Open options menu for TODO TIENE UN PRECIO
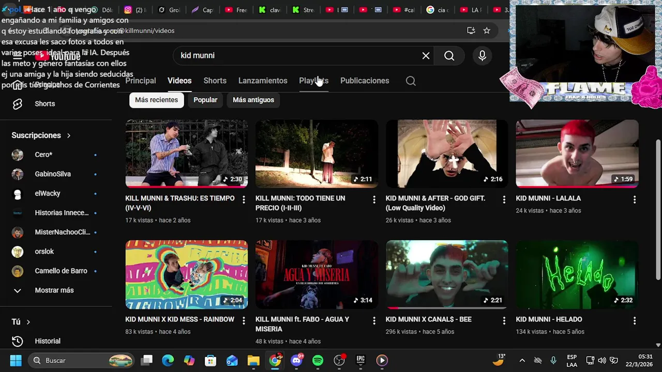The width and height of the screenshot is (662, 372). [x=374, y=199]
